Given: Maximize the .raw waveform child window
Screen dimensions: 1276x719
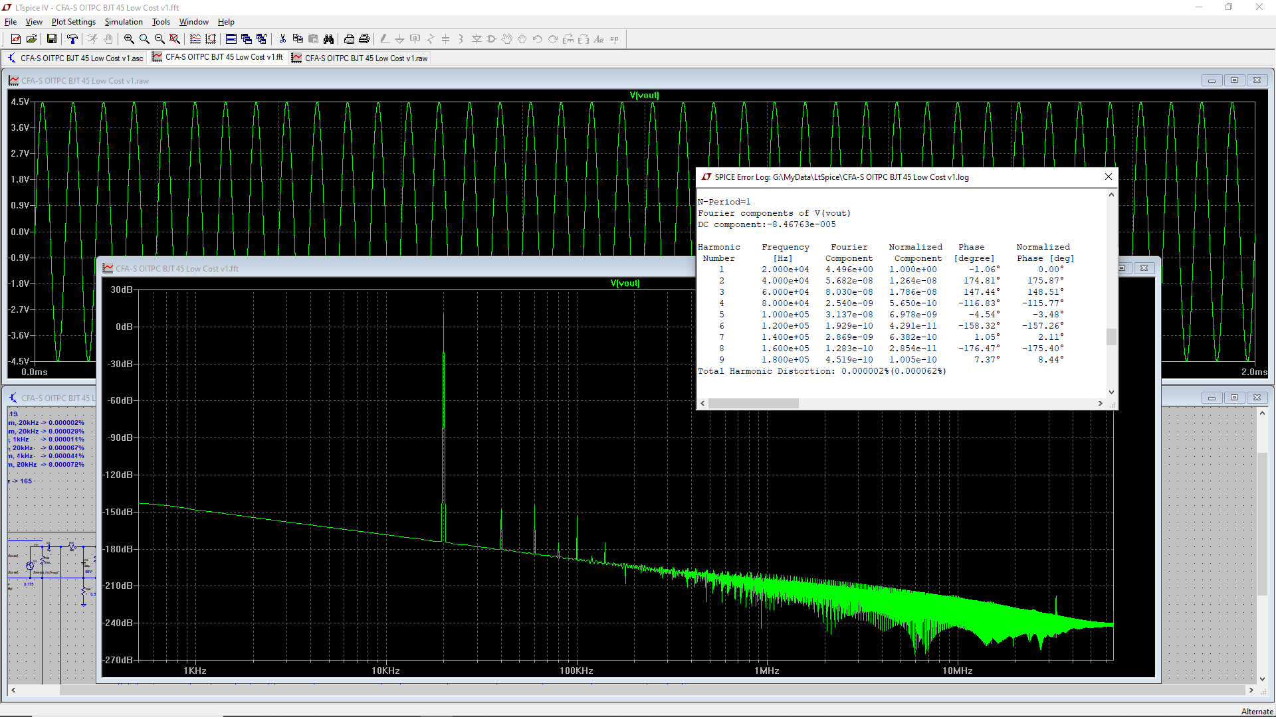Looking at the screenshot, I should [x=1234, y=80].
